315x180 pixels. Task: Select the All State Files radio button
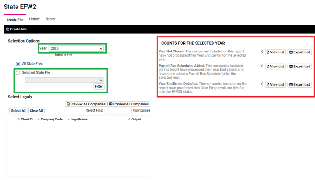pos(18,64)
